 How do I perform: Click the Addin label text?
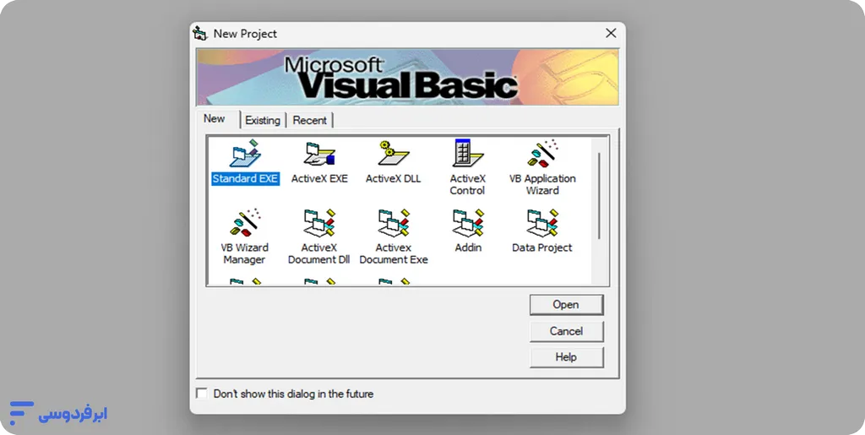pyautogui.click(x=468, y=247)
